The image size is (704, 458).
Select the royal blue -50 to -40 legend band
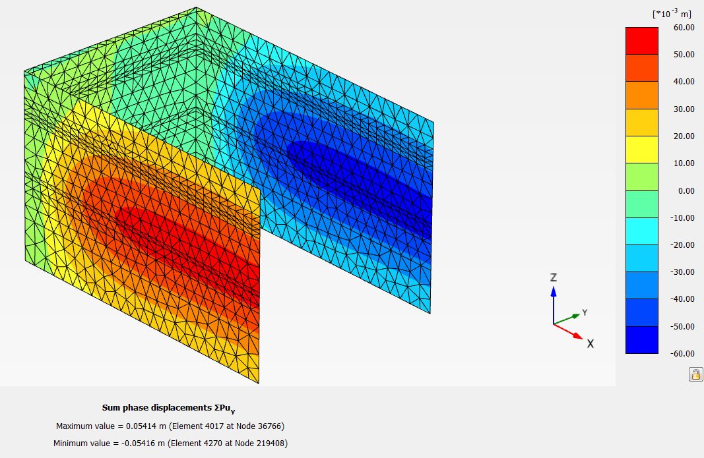coord(641,312)
